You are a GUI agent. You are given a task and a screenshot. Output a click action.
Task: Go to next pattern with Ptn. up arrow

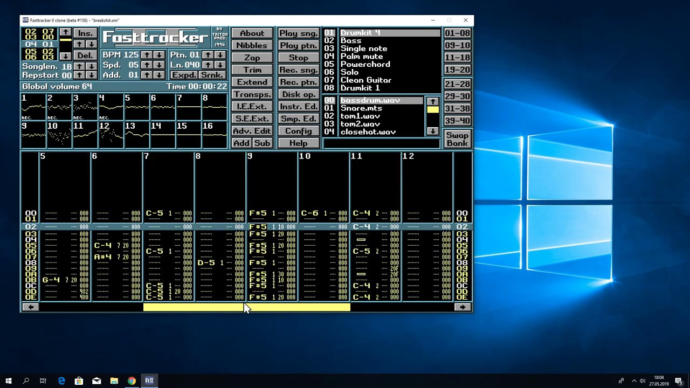tap(208, 55)
